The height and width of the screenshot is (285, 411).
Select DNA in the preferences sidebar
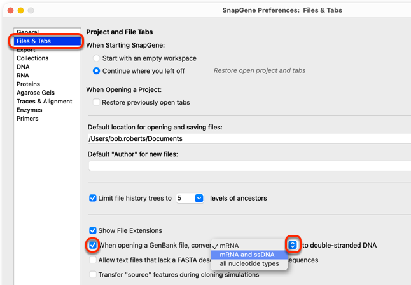click(23, 67)
